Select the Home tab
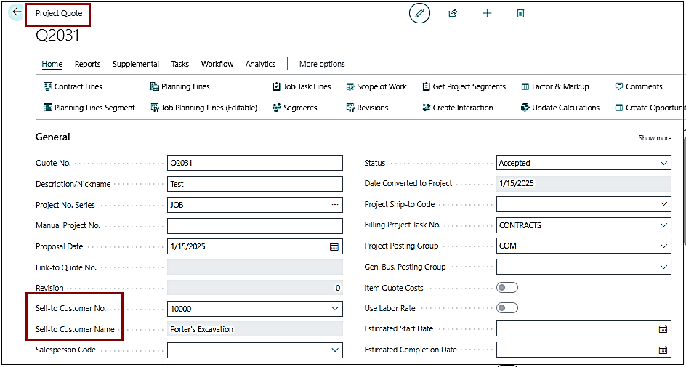This screenshot has height=367, width=686. point(52,64)
